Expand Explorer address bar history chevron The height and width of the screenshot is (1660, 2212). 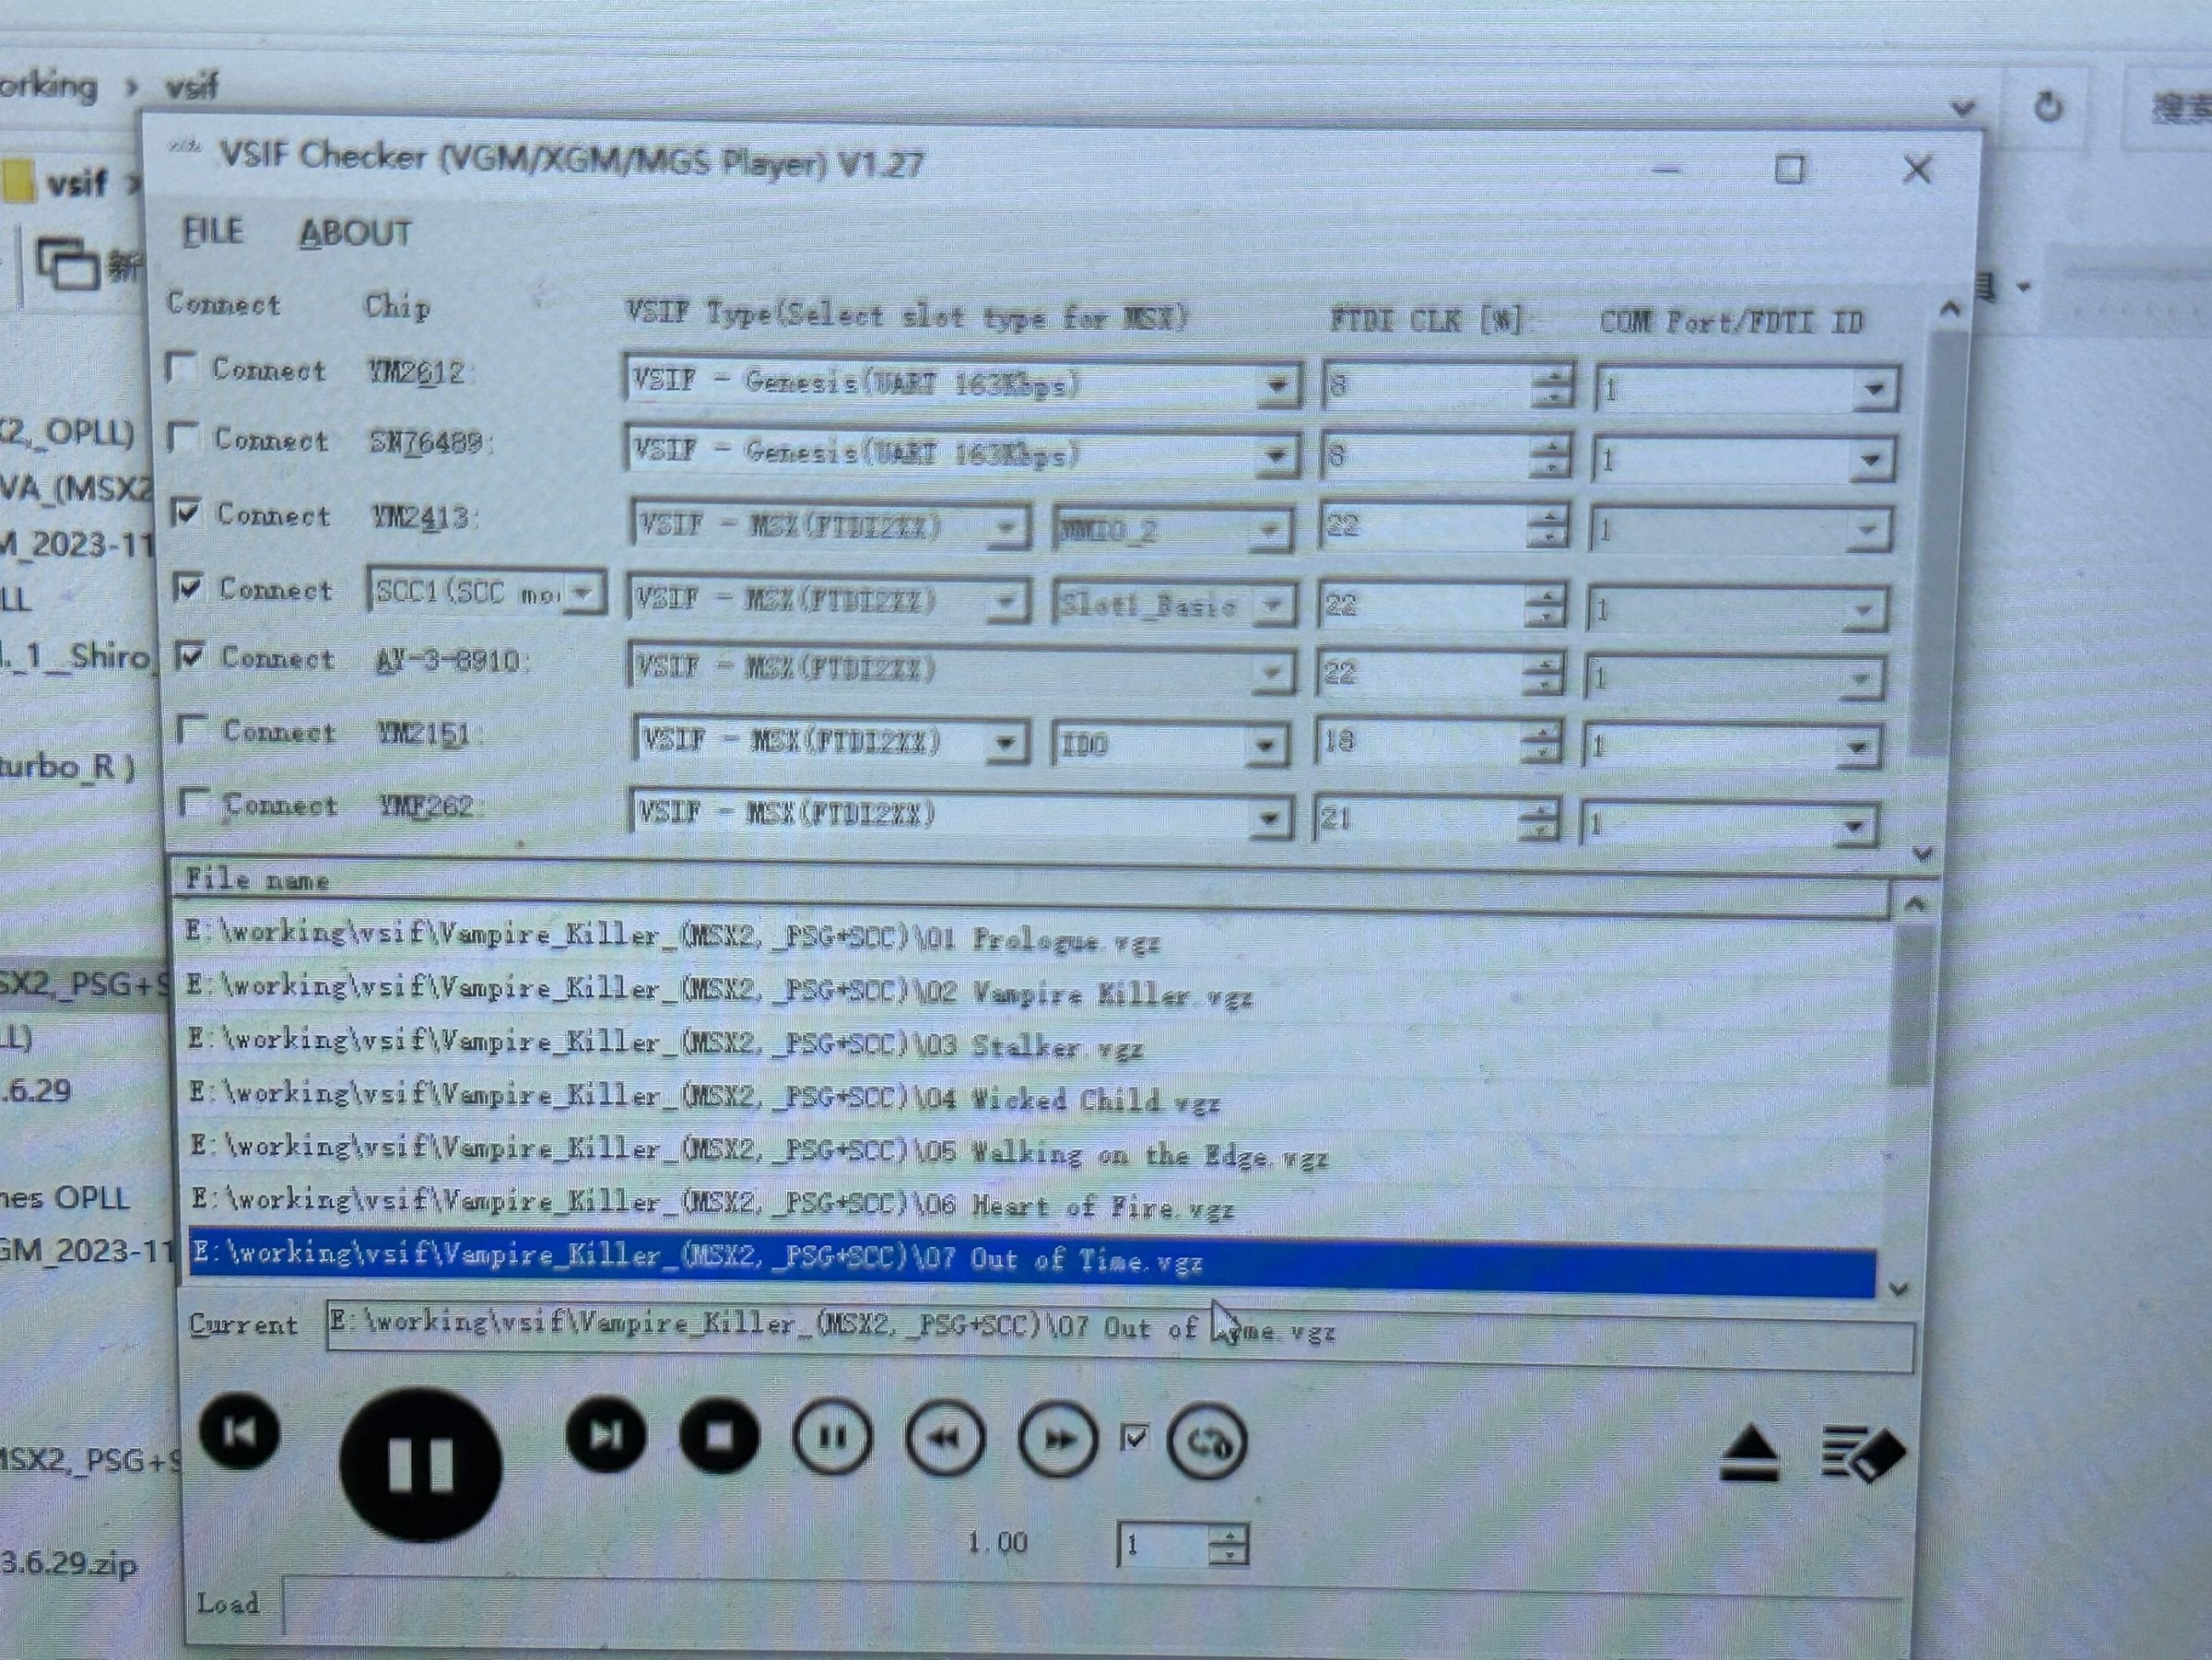tap(1962, 107)
